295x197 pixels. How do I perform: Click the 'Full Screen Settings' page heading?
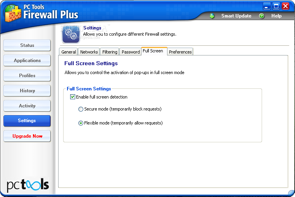[x=91, y=64]
